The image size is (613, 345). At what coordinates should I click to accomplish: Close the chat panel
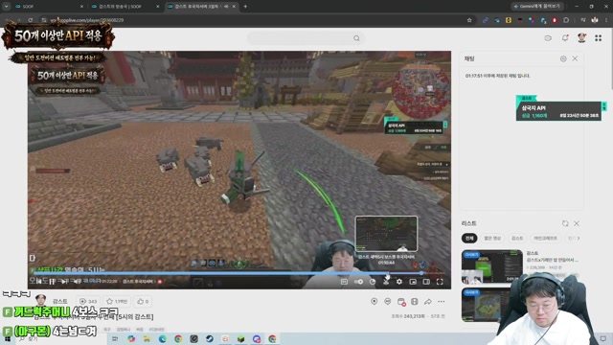click(x=575, y=58)
